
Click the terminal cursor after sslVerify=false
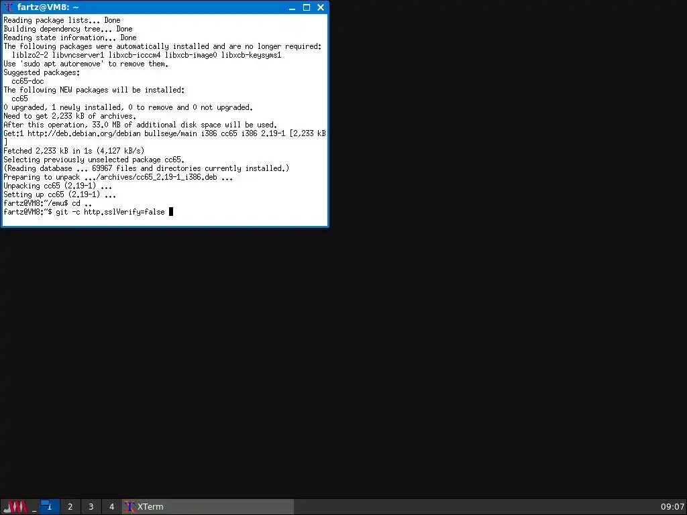click(x=171, y=212)
